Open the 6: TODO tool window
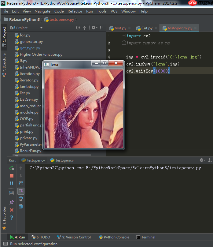 click(41, 237)
